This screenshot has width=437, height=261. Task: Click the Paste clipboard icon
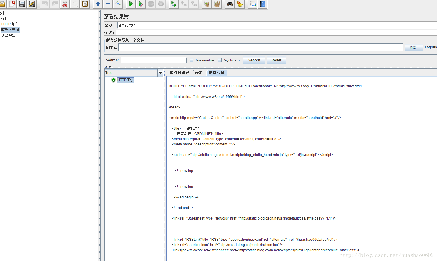[x=85, y=4]
